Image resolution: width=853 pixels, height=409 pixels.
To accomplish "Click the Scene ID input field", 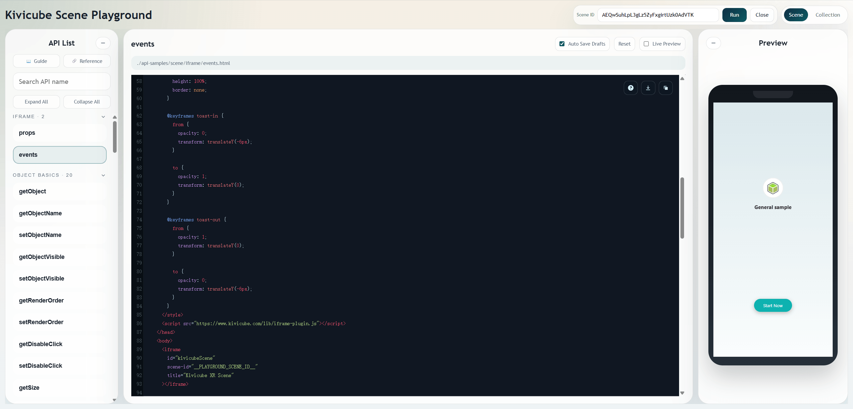I will pyautogui.click(x=658, y=15).
